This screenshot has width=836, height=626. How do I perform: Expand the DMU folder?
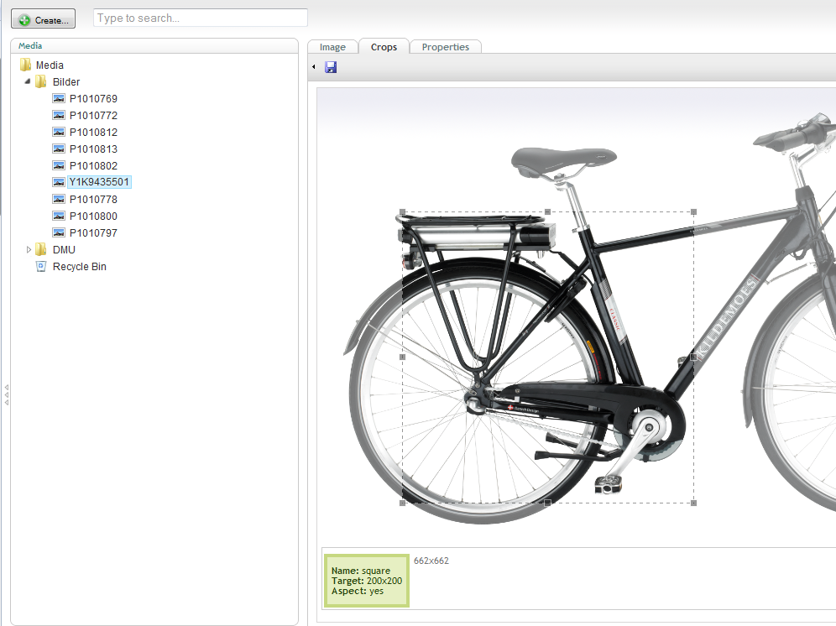click(x=29, y=249)
